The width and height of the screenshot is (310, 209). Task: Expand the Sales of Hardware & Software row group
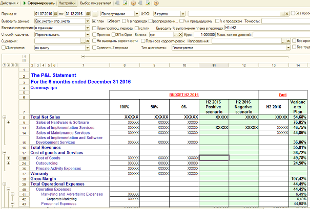point(8,123)
